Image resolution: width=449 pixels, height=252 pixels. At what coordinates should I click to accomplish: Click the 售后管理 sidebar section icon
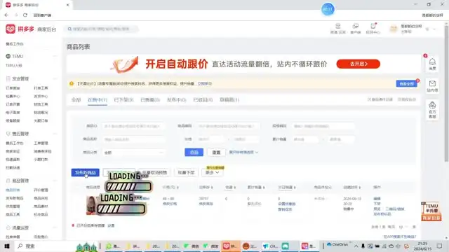[x=8, y=134]
